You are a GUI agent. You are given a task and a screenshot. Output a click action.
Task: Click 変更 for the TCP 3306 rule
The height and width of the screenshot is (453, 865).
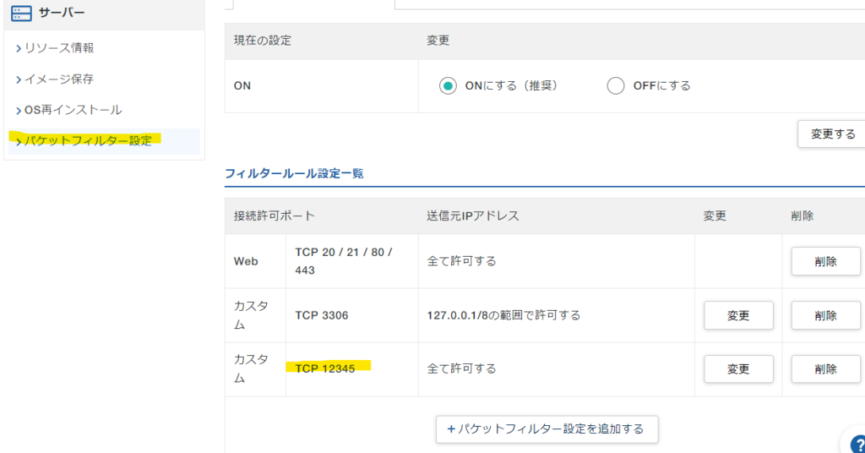[x=738, y=315]
